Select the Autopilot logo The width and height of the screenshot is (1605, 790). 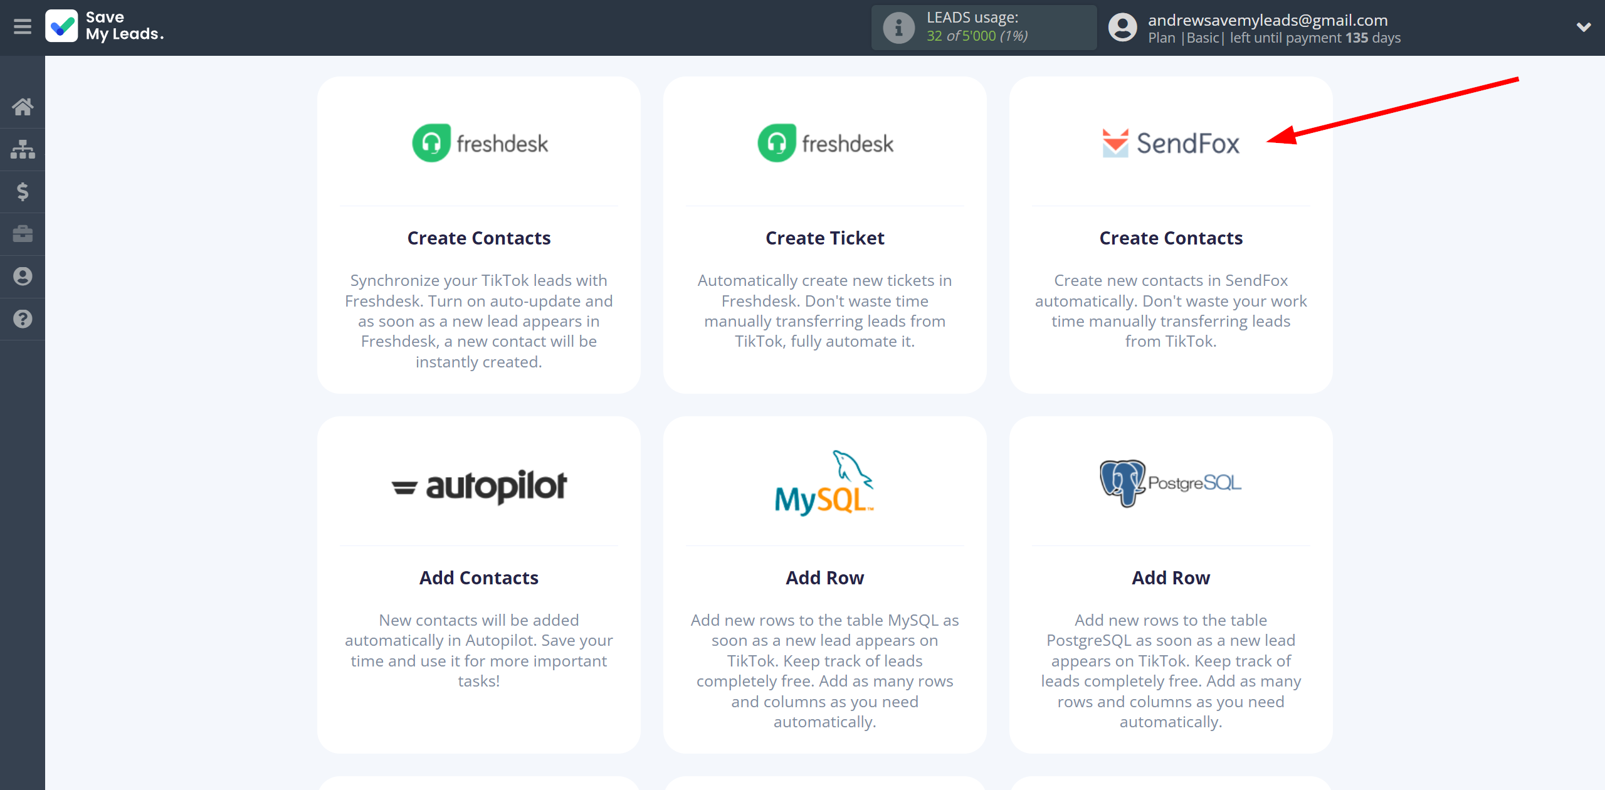tap(479, 486)
